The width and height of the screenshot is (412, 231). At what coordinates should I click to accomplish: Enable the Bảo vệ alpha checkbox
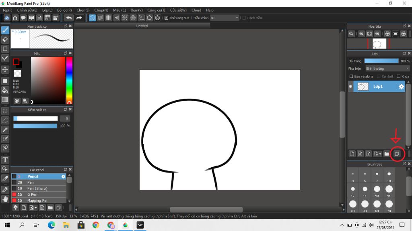point(351,76)
